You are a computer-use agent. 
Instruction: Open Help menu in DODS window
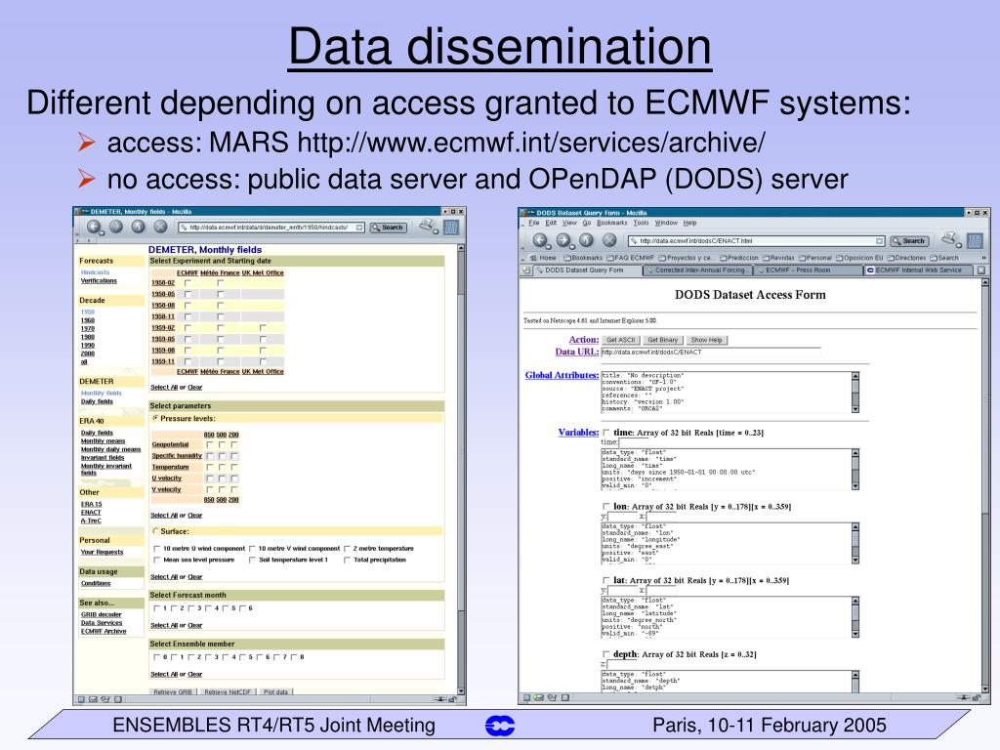[690, 224]
